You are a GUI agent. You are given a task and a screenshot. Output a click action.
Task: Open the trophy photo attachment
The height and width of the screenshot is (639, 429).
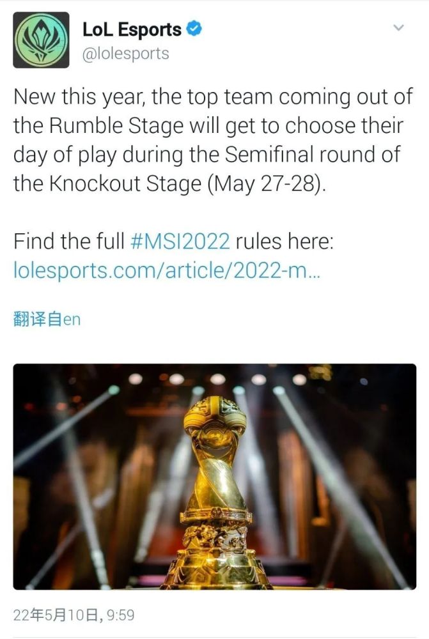[x=214, y=477]
